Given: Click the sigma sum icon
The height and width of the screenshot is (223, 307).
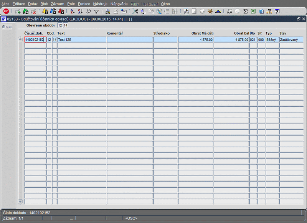Looking at the screenshot, I should click(x=245, y=12).
